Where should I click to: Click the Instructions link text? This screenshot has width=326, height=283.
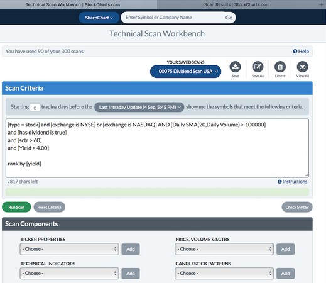tap(295, 182)
